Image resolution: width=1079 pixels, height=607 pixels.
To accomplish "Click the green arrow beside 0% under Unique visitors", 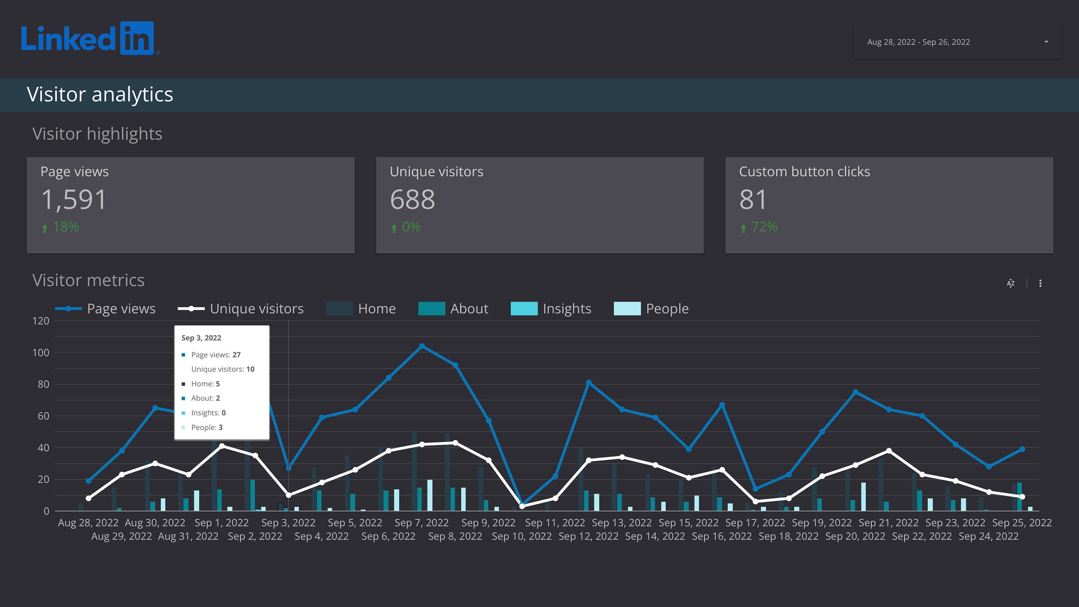I will (x=394, y=227).
